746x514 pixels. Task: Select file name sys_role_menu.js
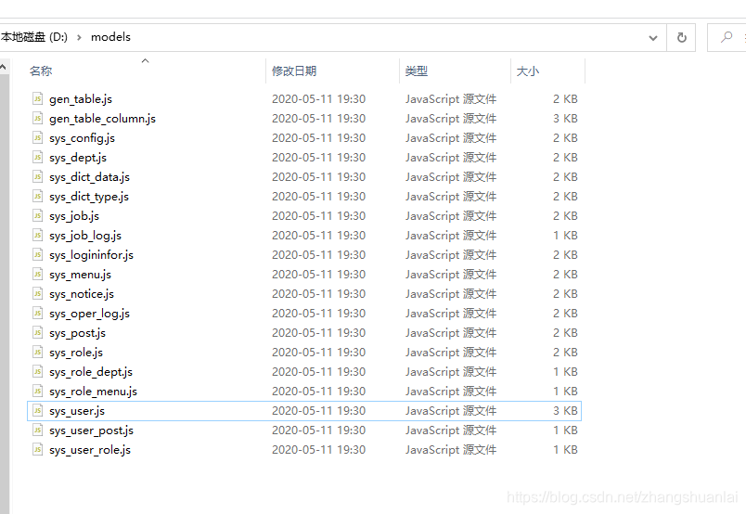93,392
